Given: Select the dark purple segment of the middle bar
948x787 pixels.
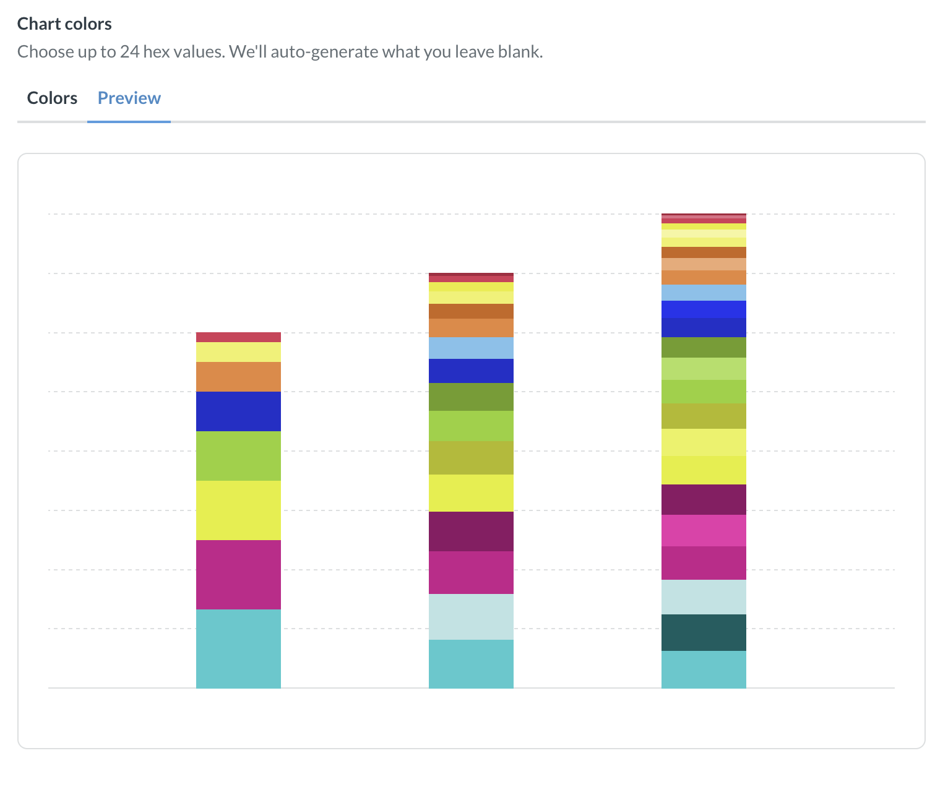Looking at the screenshot, I should (x=471, y=531).
